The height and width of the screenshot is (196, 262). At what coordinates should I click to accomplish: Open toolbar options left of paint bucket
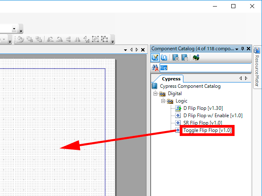(10, 42)
